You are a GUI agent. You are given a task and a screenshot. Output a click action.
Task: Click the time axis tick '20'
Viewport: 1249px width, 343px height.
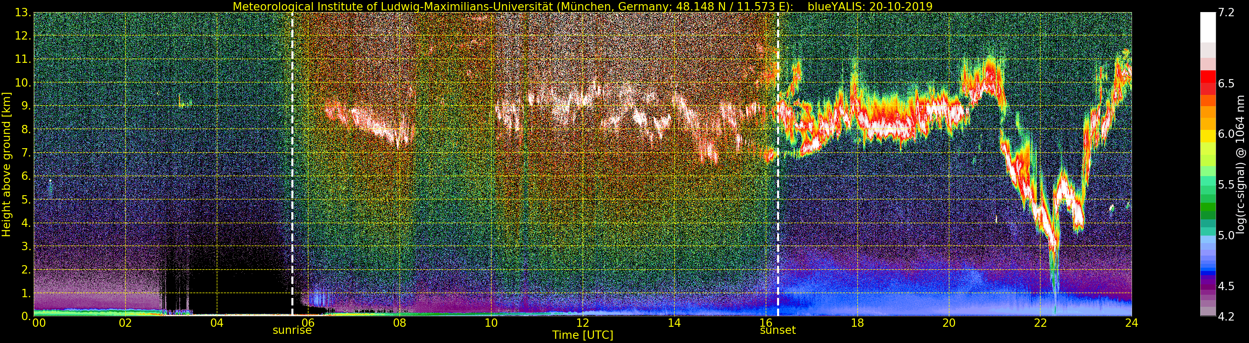pos(949,323)
